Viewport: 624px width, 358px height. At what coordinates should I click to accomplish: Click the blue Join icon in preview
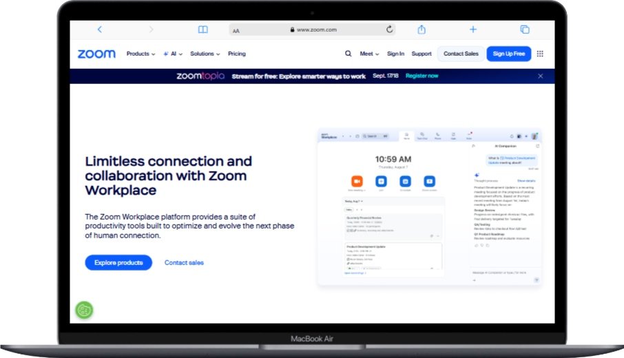point(381,181)
